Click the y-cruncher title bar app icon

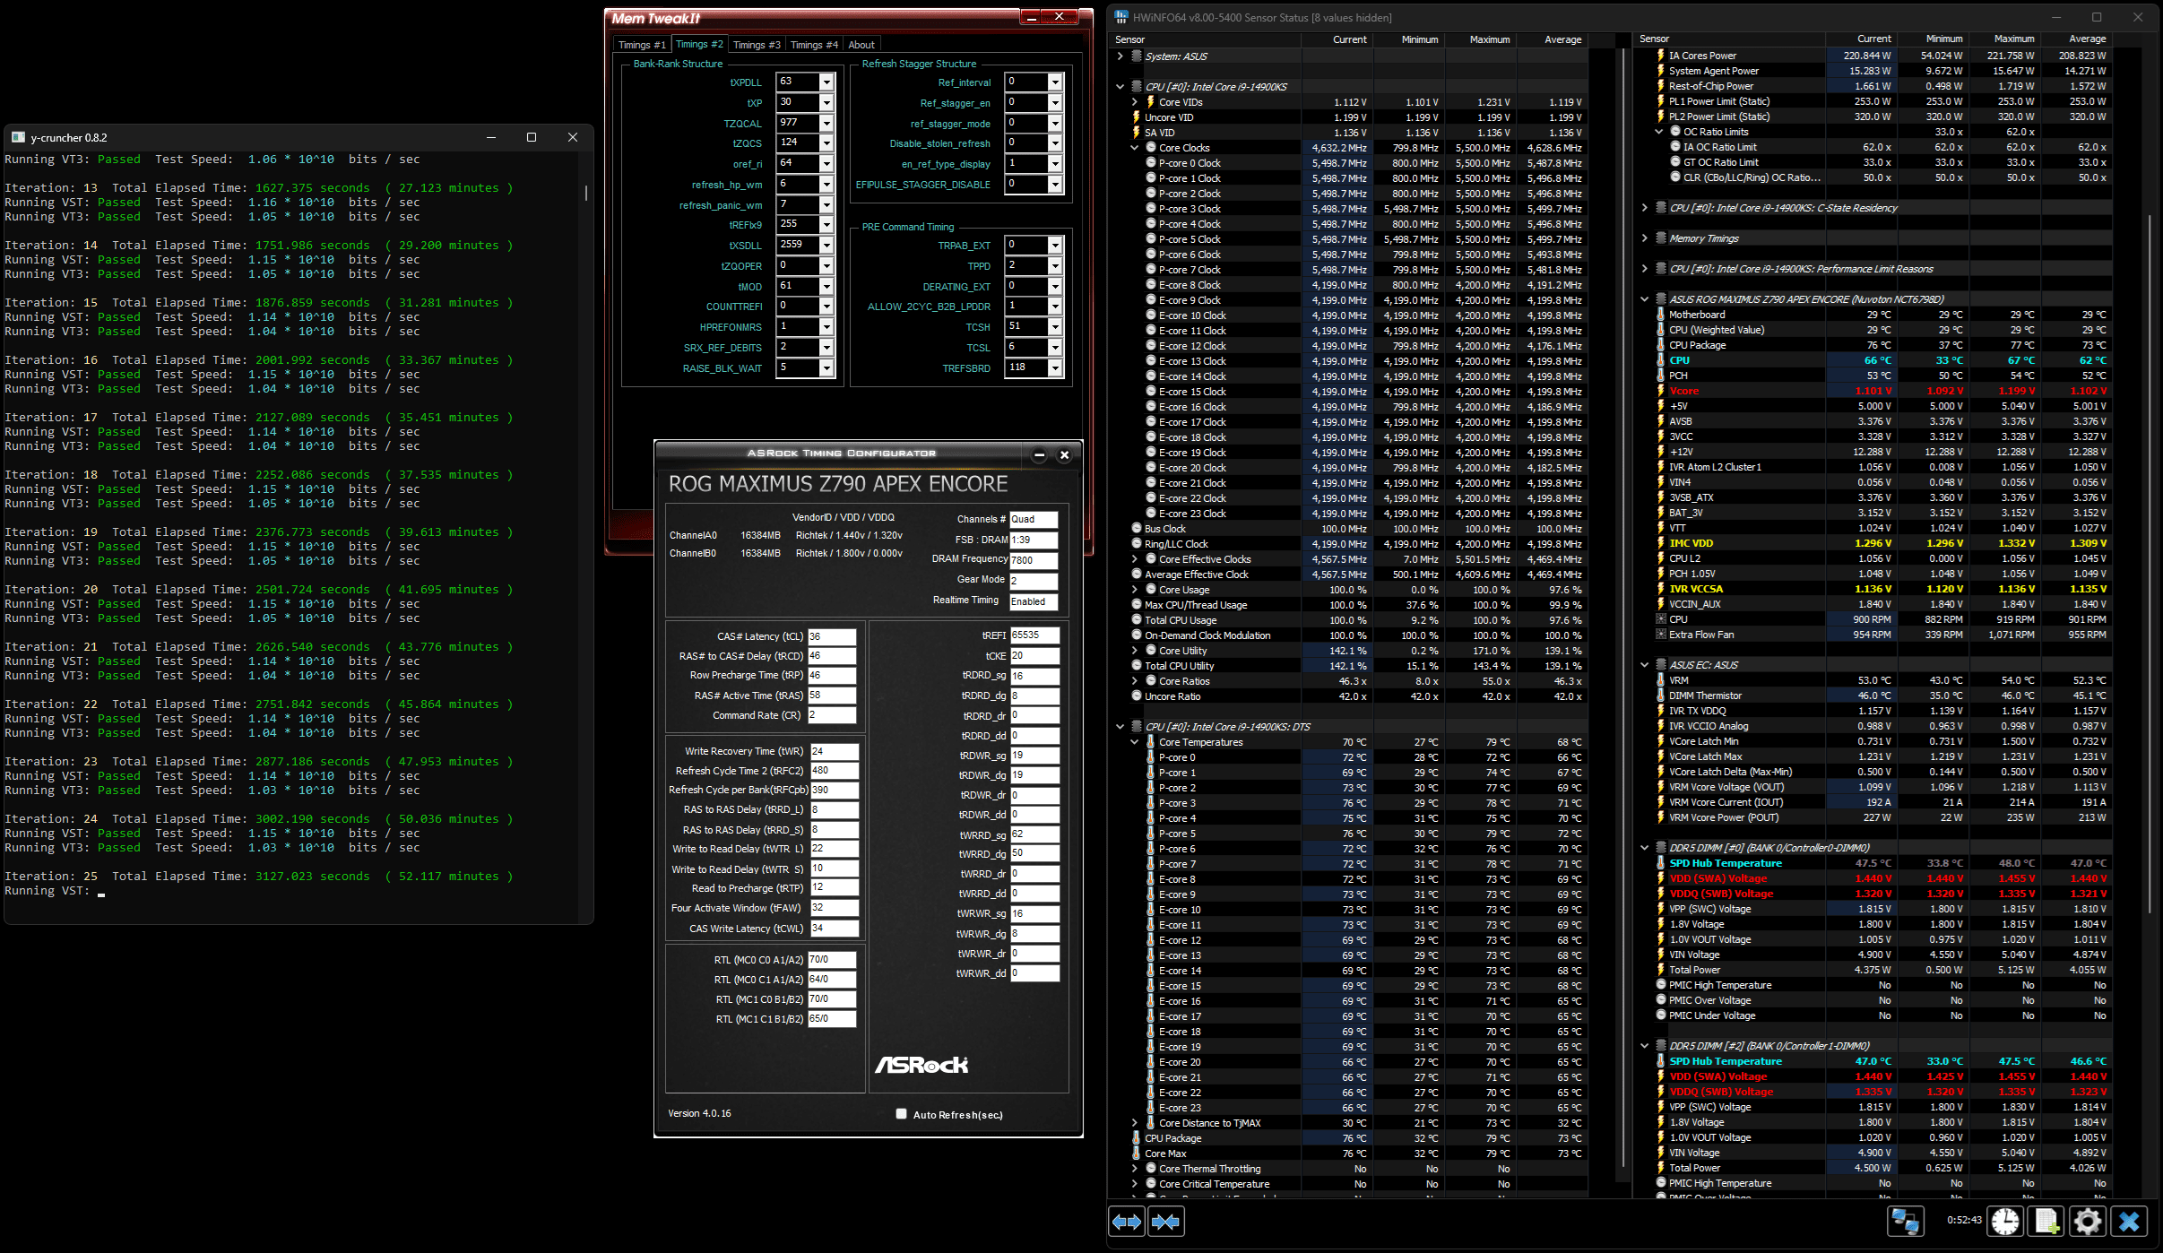(18, 137)
